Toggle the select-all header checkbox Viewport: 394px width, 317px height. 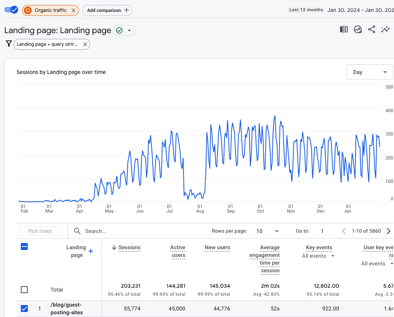(x=24, y=247)
